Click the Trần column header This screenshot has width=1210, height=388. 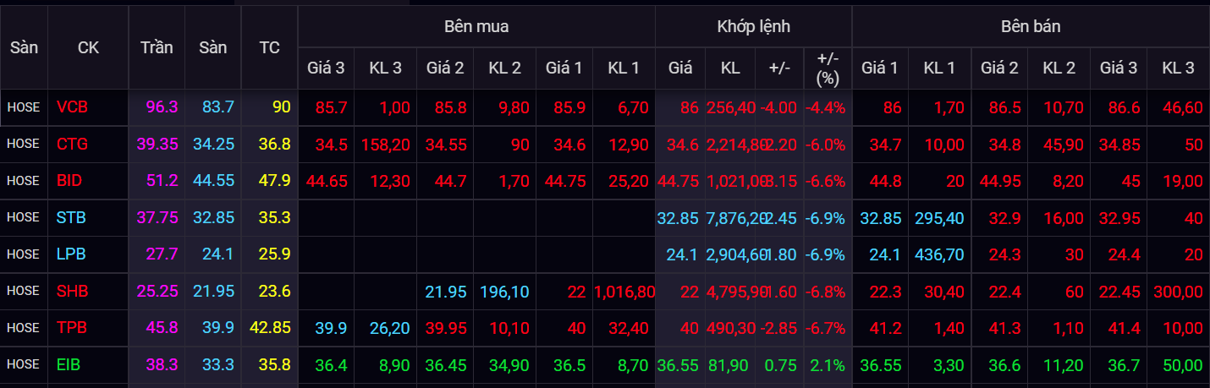pos(157,47)
